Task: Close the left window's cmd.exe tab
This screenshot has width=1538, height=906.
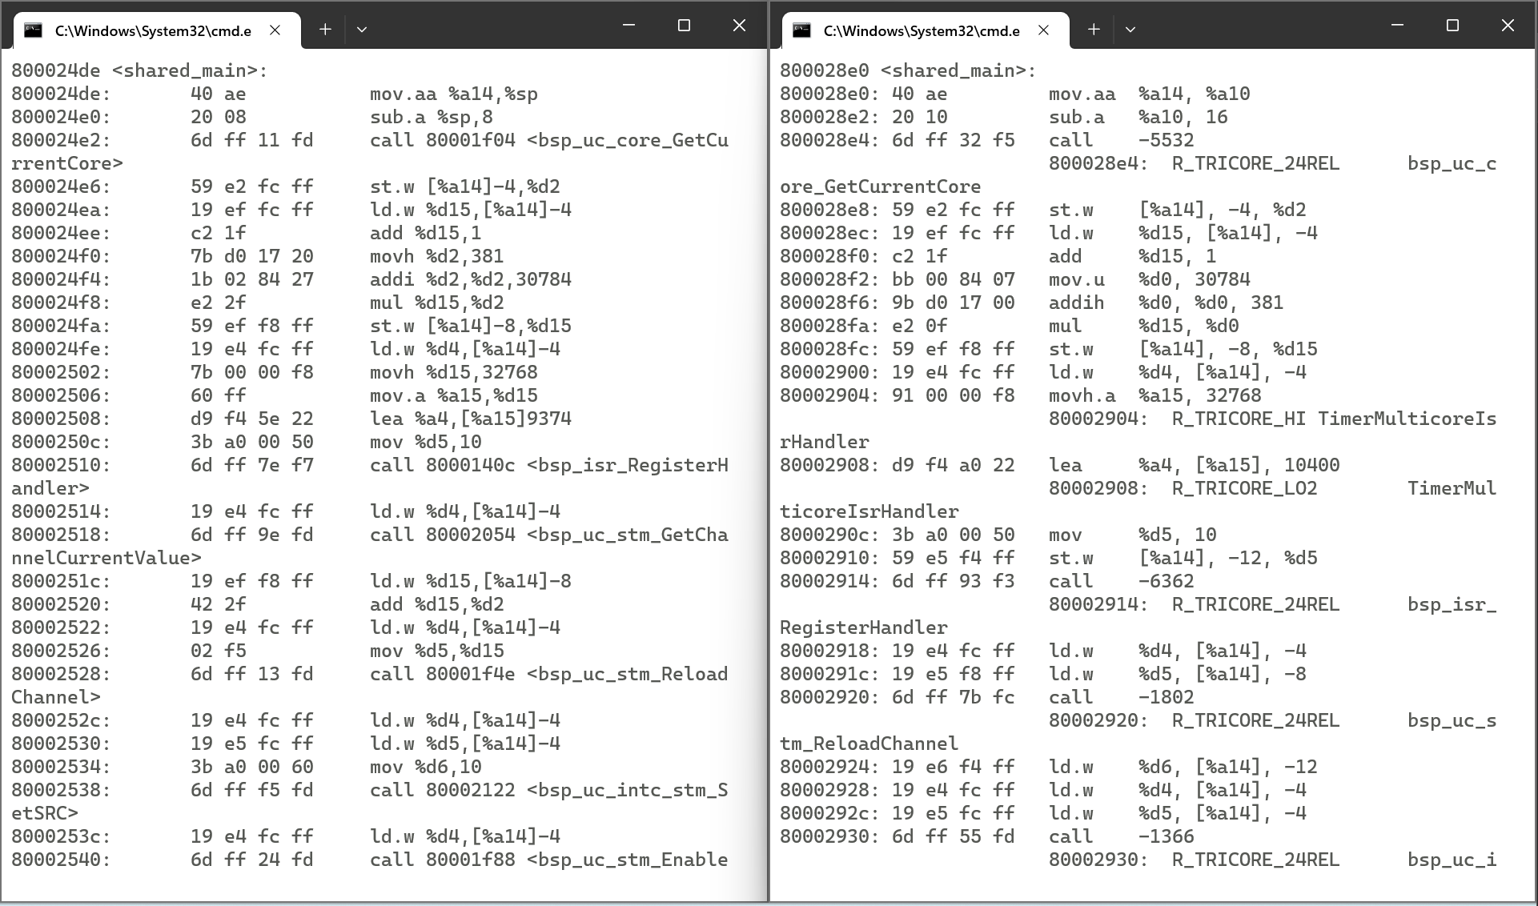Action: pos(275,30)
